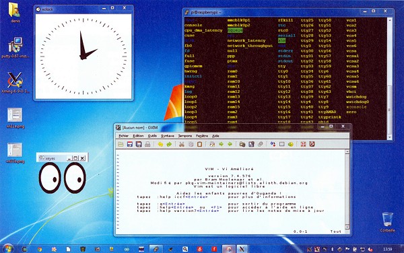Click the PuTTY scrollbar down arrow
This screenshot has width=404, height=253.
point(389,138)
